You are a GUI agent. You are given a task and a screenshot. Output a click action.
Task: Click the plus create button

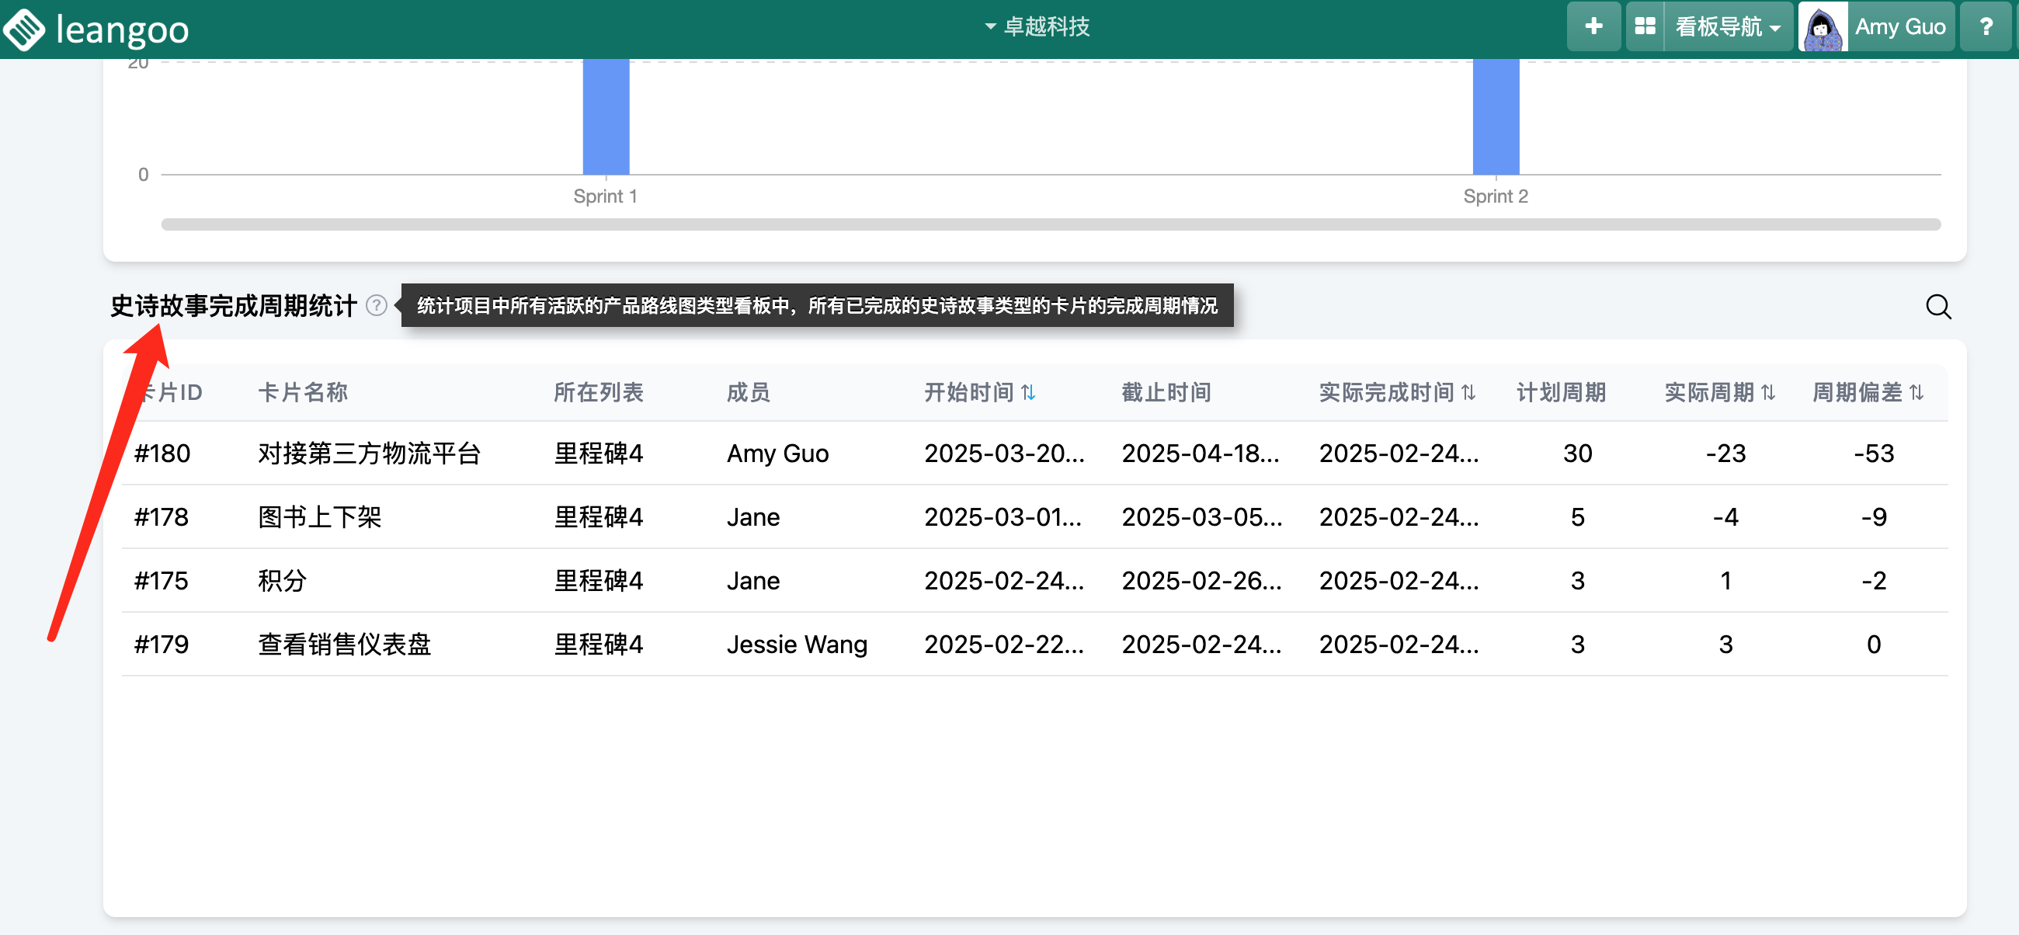tap(1593, 26)
